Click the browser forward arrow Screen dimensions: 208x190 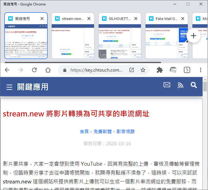pos(21,70)
